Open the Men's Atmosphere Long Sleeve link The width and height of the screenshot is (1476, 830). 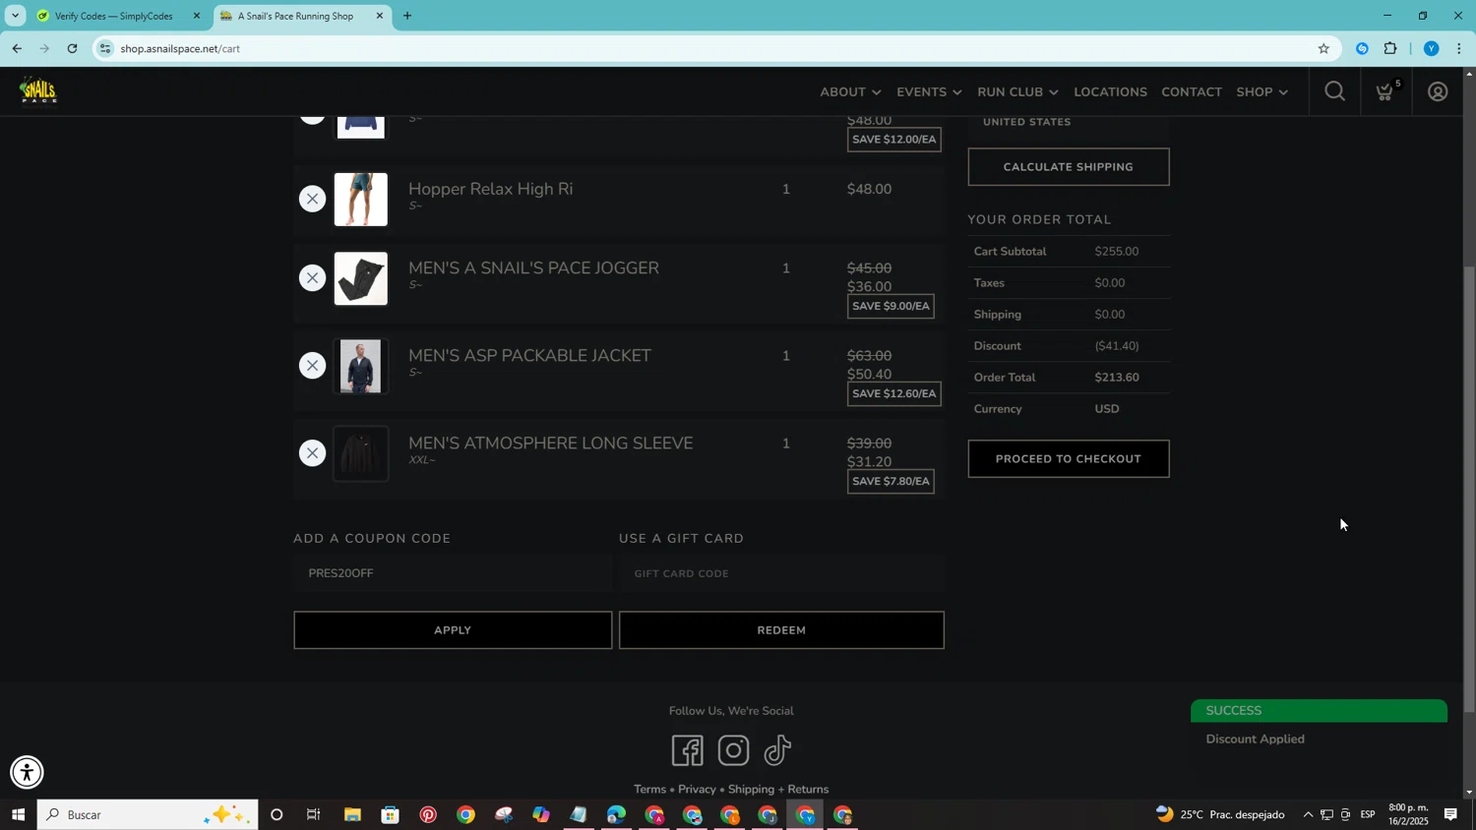(x=551, y=444)
